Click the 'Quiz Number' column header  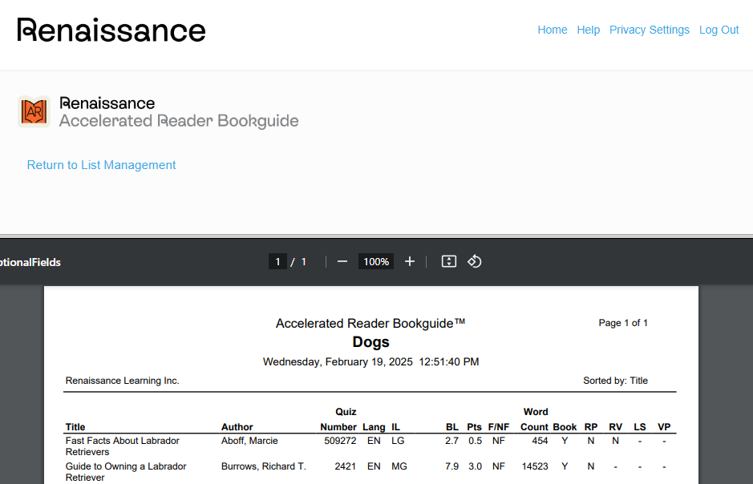pyautogui.click(x=338, y=419)
